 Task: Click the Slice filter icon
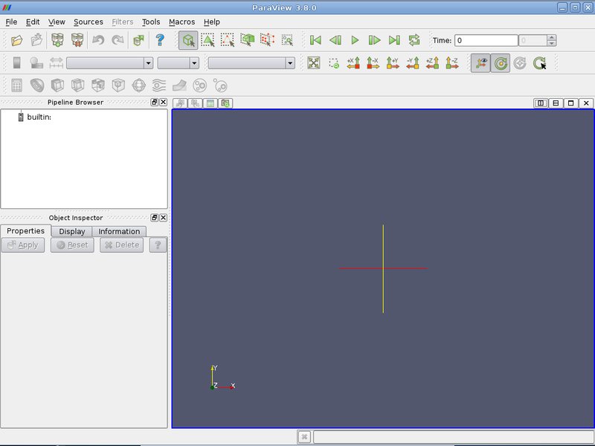78,85
